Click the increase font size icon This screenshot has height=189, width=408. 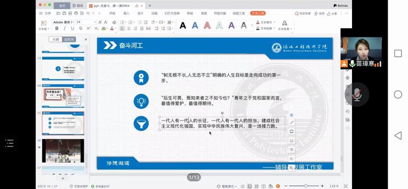(100, 22)
